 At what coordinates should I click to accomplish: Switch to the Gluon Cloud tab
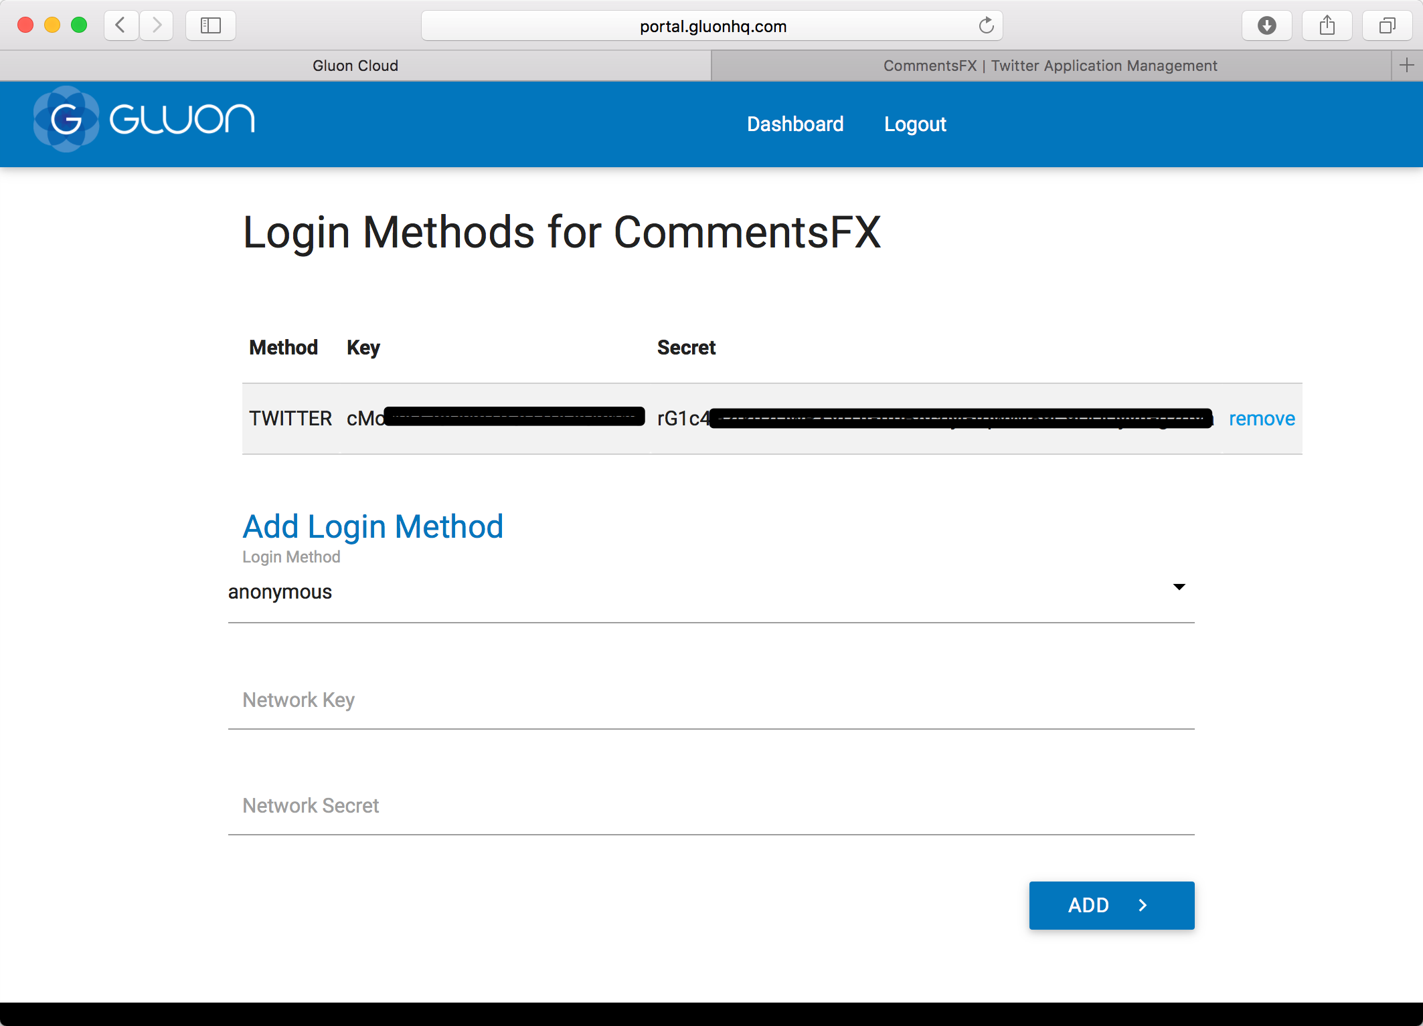[355, 66]
